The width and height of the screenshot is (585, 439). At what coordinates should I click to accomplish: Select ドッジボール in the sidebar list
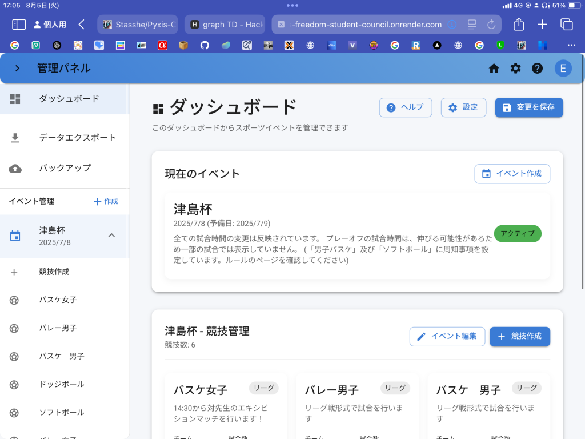(x=62, y=384)
